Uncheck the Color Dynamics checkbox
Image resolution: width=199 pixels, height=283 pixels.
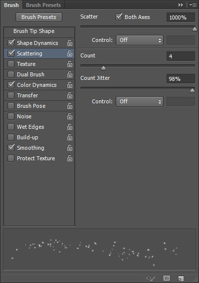pos(11,85)
